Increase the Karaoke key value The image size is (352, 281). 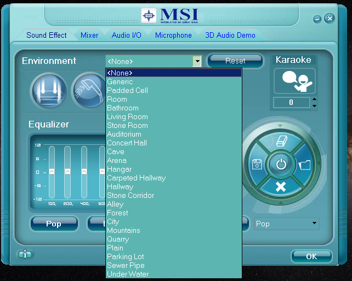click(315, 99)
